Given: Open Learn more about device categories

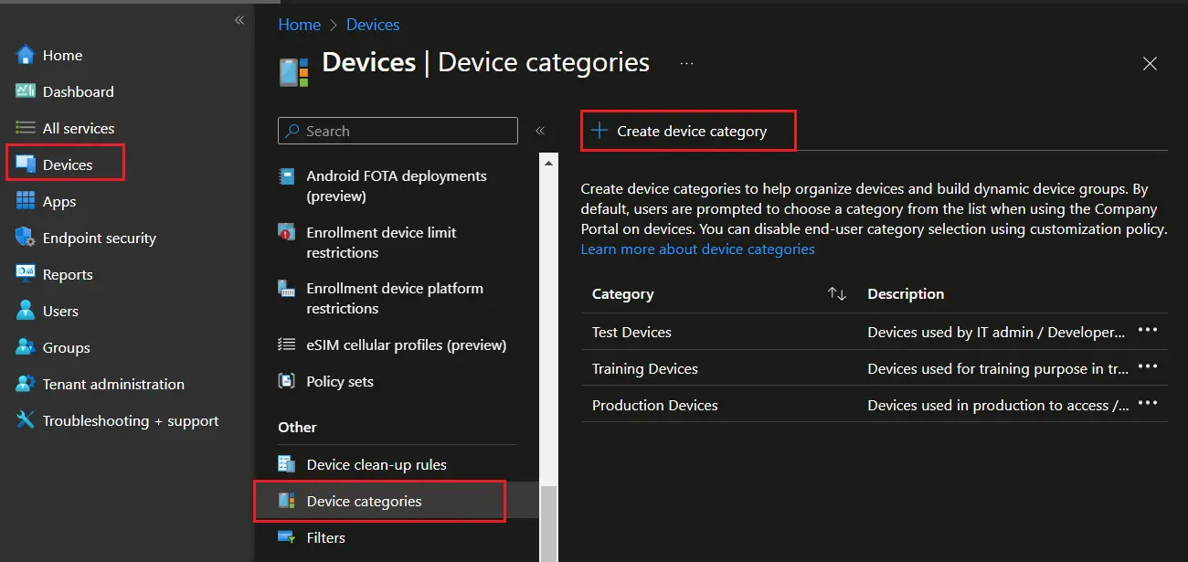Looking at the screenshot, I should coord(697,249).
